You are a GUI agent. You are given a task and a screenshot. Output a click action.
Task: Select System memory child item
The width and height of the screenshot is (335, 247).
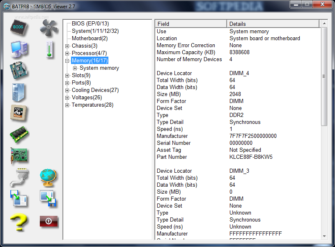(x=99, y=68)
